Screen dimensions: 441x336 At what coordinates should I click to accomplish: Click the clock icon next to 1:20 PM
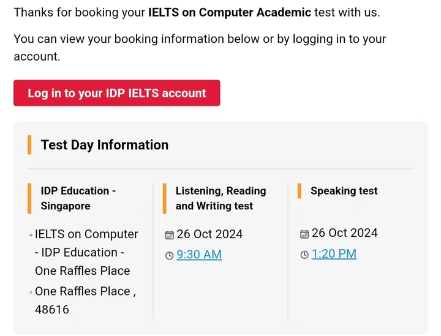(304, 255)
